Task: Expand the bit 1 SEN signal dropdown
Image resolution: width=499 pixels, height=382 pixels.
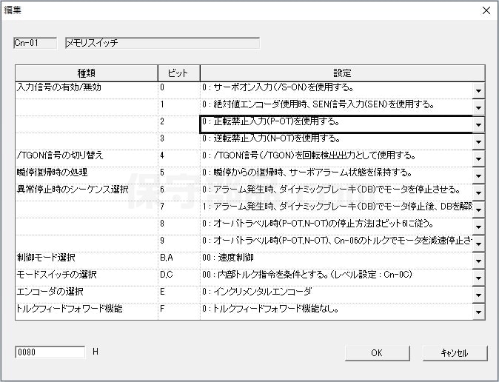Action: (x=478, y=107)
